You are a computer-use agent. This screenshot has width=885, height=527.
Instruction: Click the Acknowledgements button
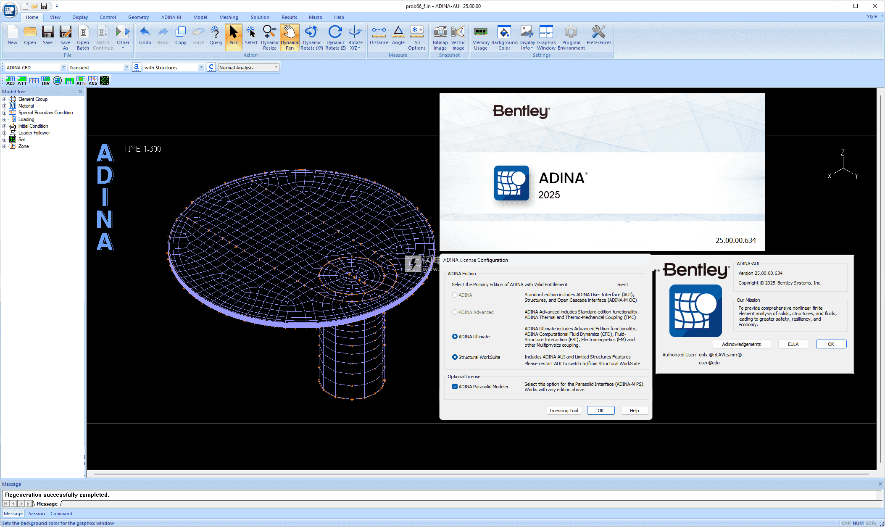click(741, 344)
